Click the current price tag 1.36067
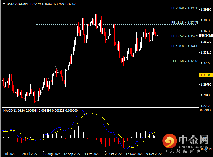Screen dimensions: 213x157 [x=206, y=36]
